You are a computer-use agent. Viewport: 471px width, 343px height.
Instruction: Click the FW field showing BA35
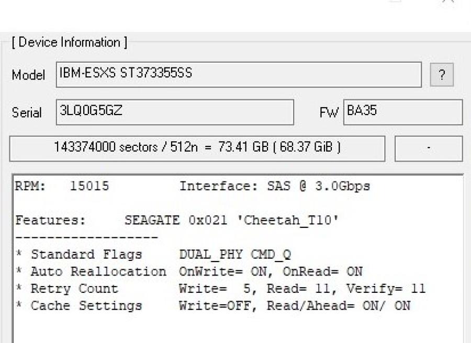pos(403,112)
